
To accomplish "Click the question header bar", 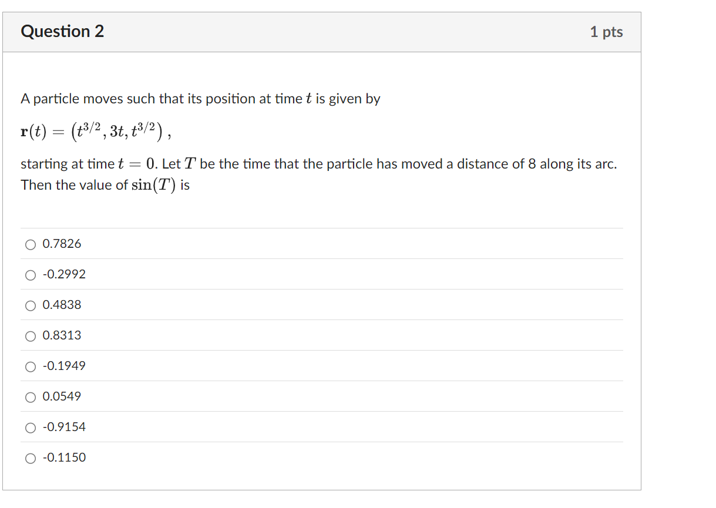I will coord(323,32).
